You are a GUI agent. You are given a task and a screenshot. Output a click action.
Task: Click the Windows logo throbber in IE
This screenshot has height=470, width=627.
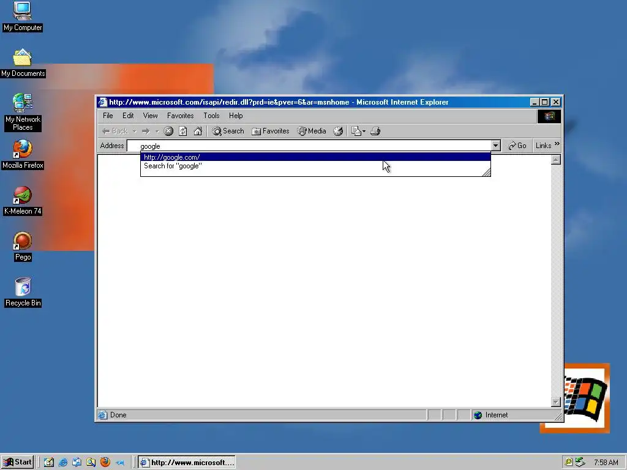(x=549, y=116)
